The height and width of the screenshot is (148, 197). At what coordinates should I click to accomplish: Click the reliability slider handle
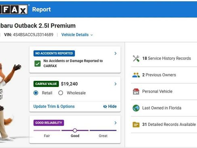[75, 131]
